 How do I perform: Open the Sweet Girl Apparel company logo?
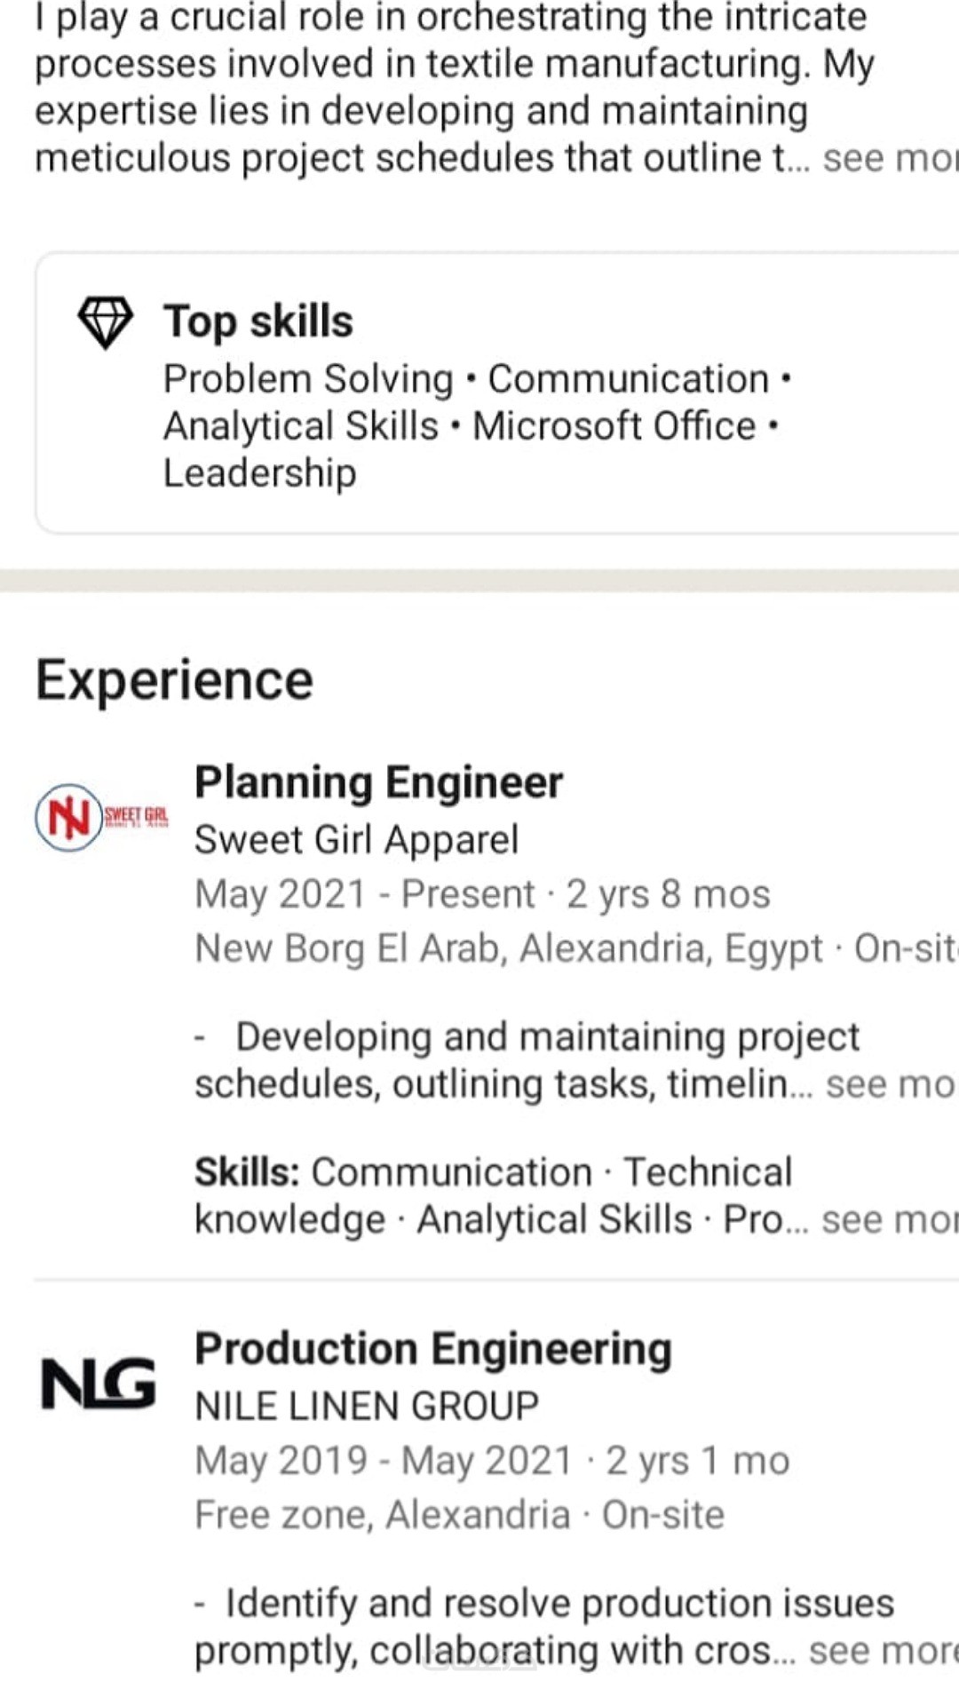[99, 817]
